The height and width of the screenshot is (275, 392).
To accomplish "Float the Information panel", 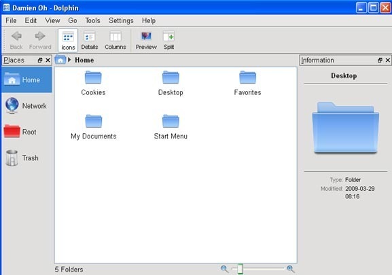I will [380, 60].
